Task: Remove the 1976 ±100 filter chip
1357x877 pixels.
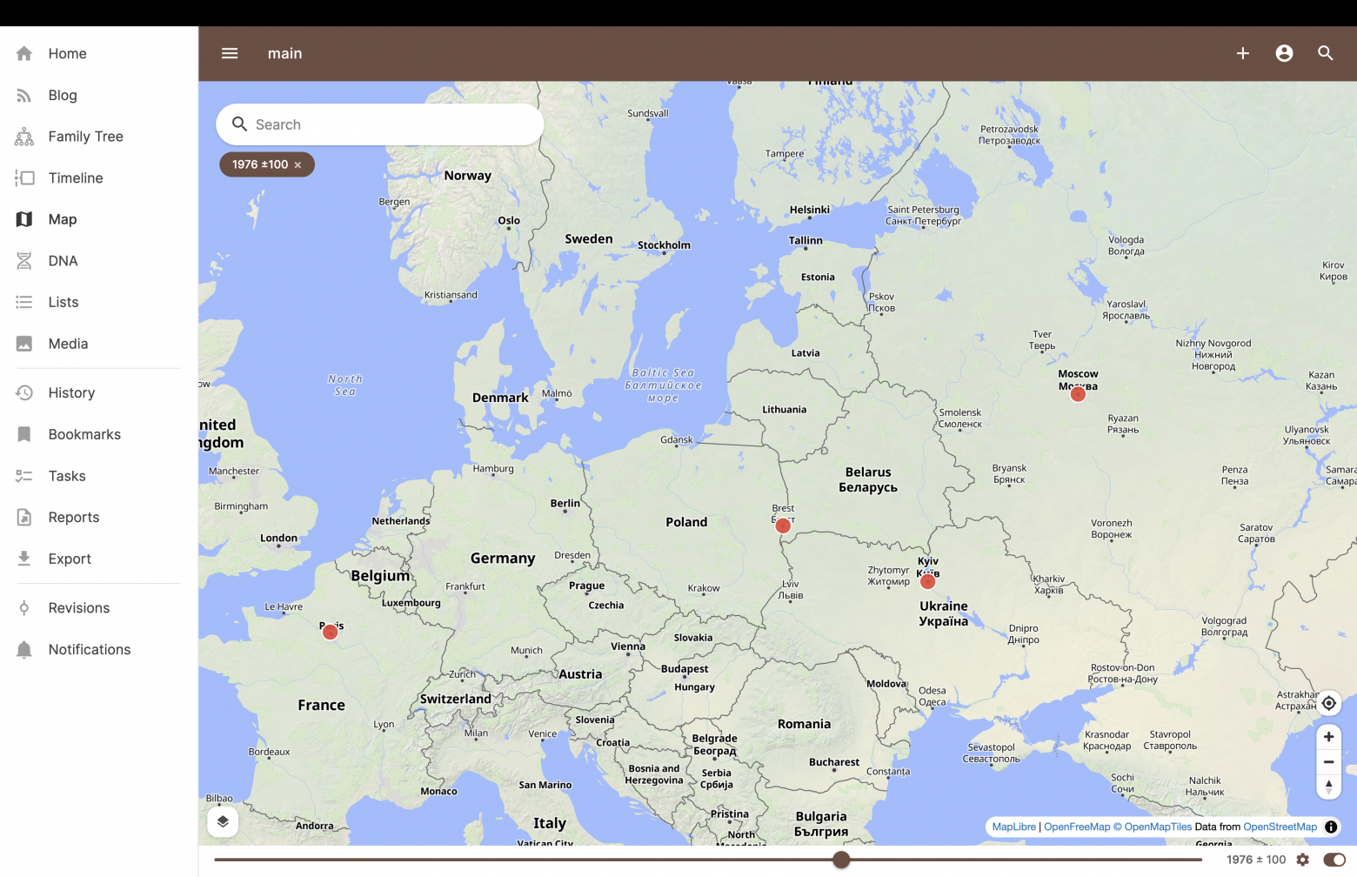Action: [297, 164]
